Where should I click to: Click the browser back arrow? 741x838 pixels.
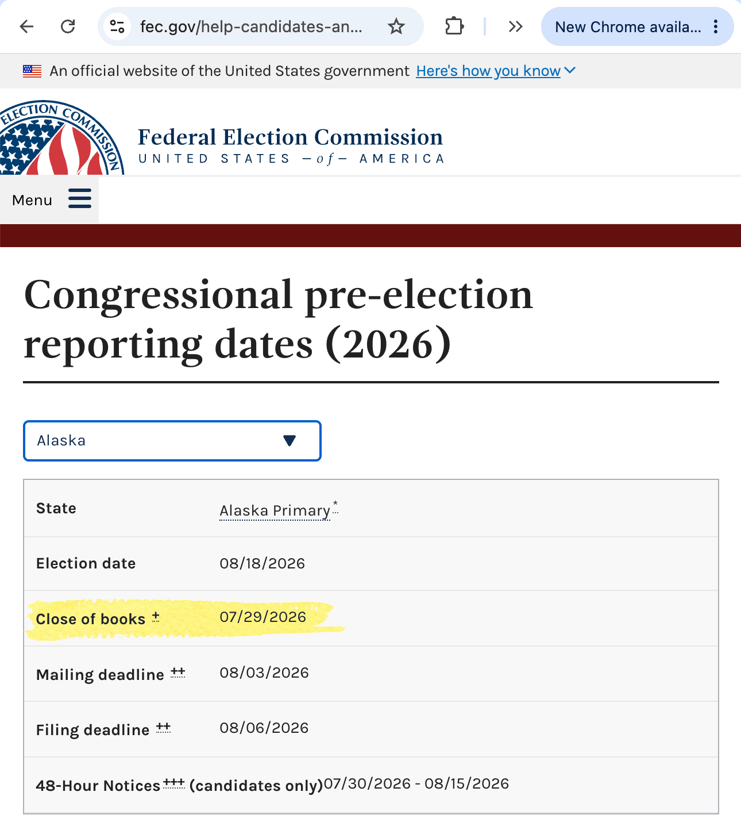[26, 26]
